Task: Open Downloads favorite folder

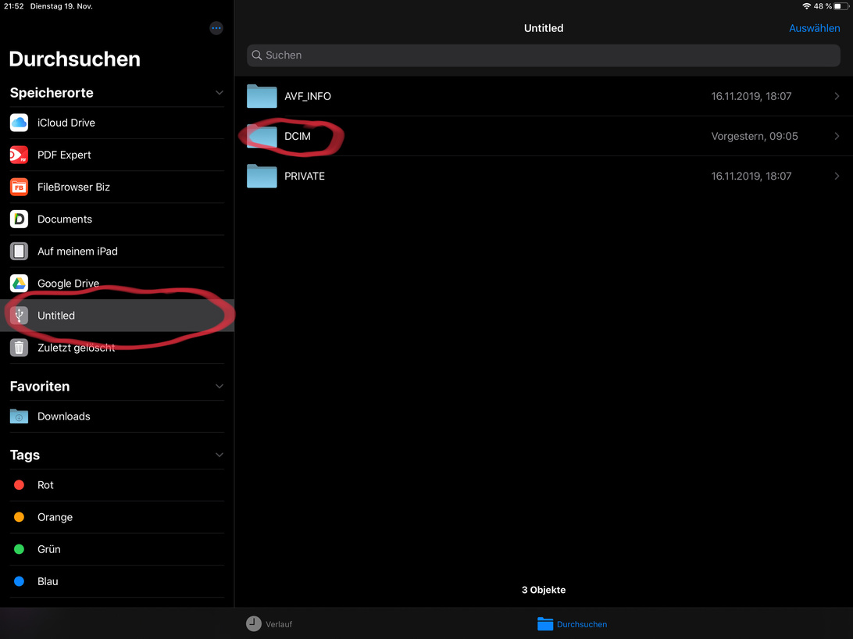Action: [x=63, y=416]
